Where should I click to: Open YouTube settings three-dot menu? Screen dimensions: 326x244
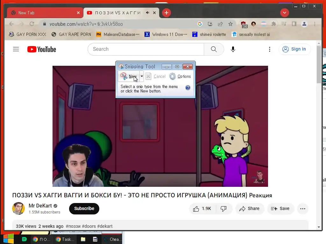[x=269, y=49]
